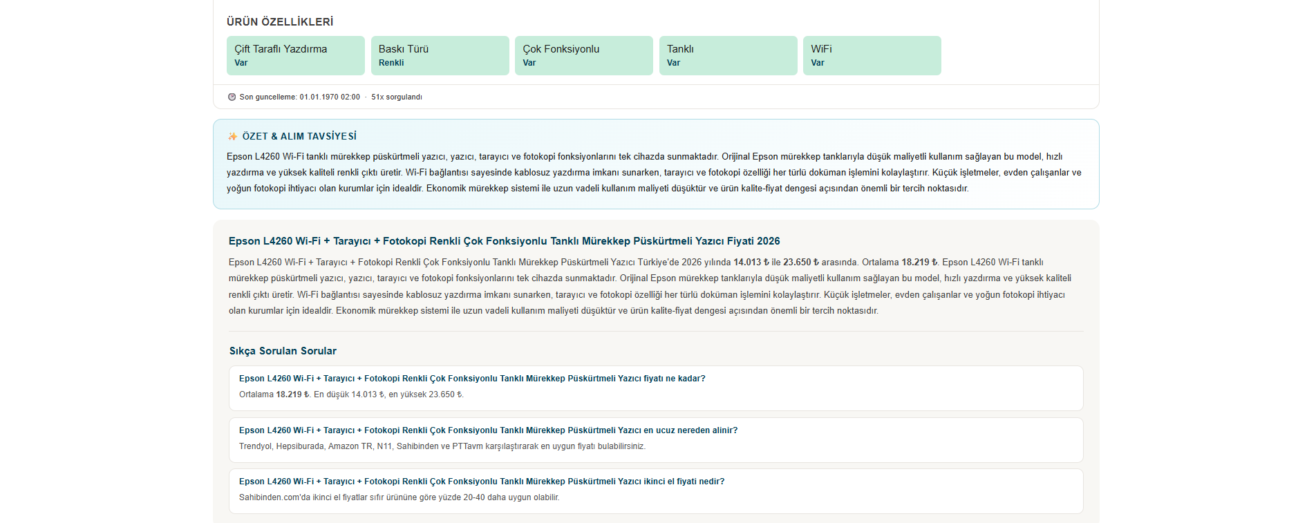Click the WiFi Var feature chip
This screenshot has width=1307, height=523.
(x=872, y=55)
